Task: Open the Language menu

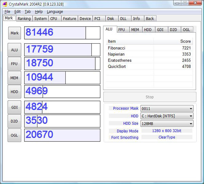Action: (x=55, y=12)
